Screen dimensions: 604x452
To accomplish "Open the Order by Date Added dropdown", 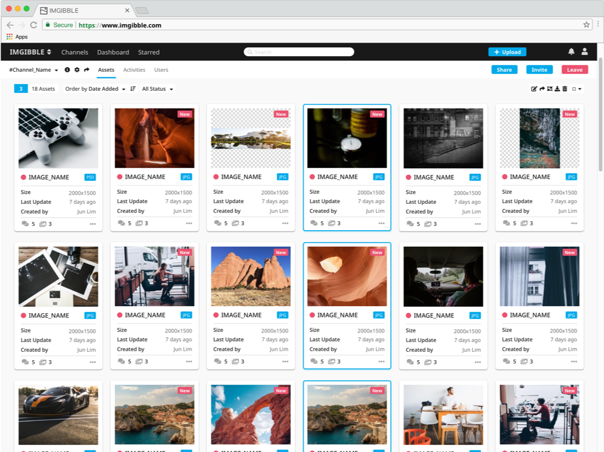I will [x=95, y=89].
